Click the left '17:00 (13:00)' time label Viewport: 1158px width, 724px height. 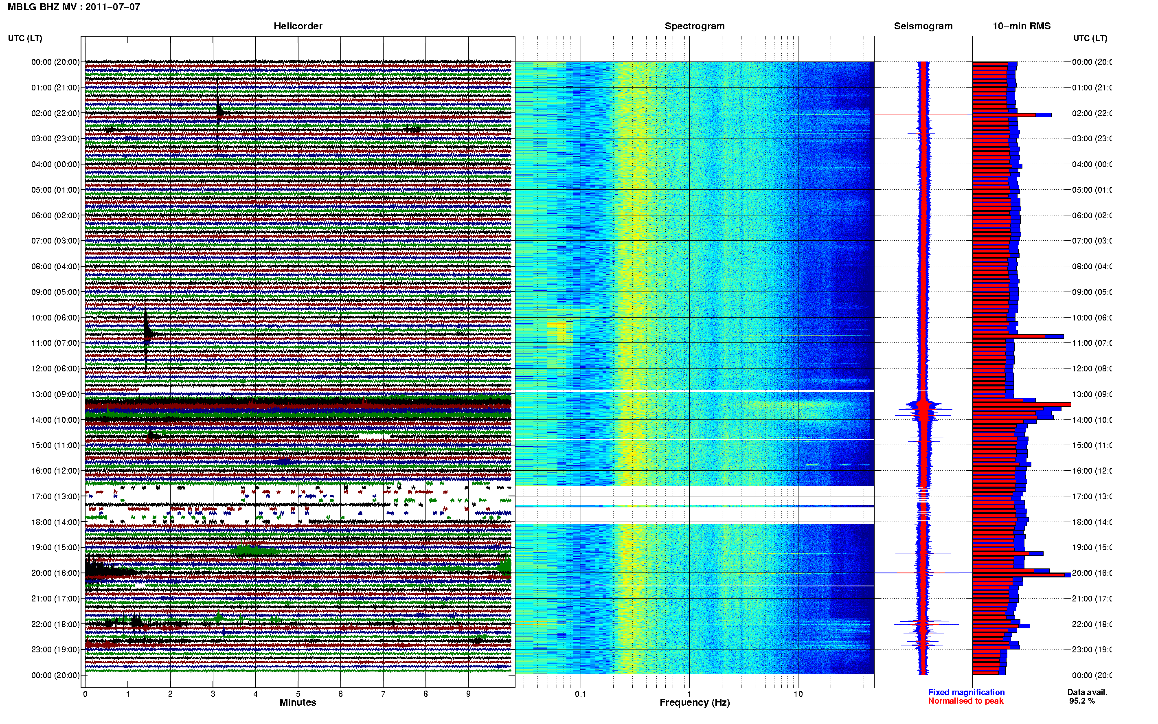coord(55,496)
